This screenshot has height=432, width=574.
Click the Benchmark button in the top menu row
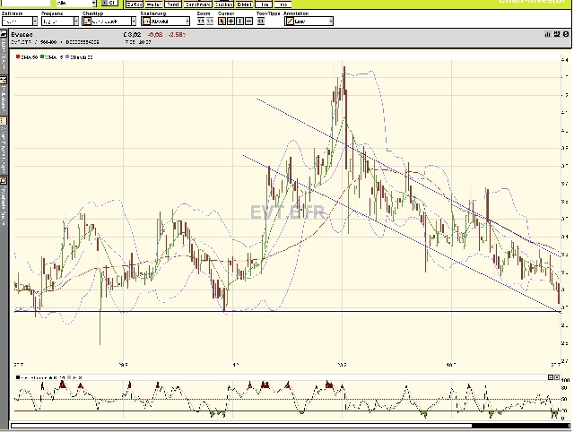coord(197,4)
